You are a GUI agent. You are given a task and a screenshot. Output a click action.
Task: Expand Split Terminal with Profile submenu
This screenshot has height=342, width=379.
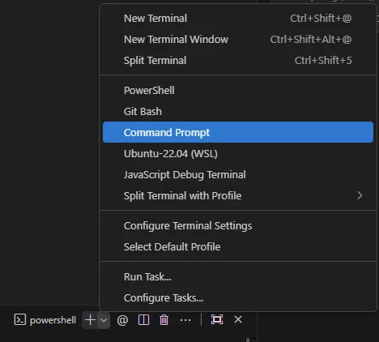(x=238, y=196)
